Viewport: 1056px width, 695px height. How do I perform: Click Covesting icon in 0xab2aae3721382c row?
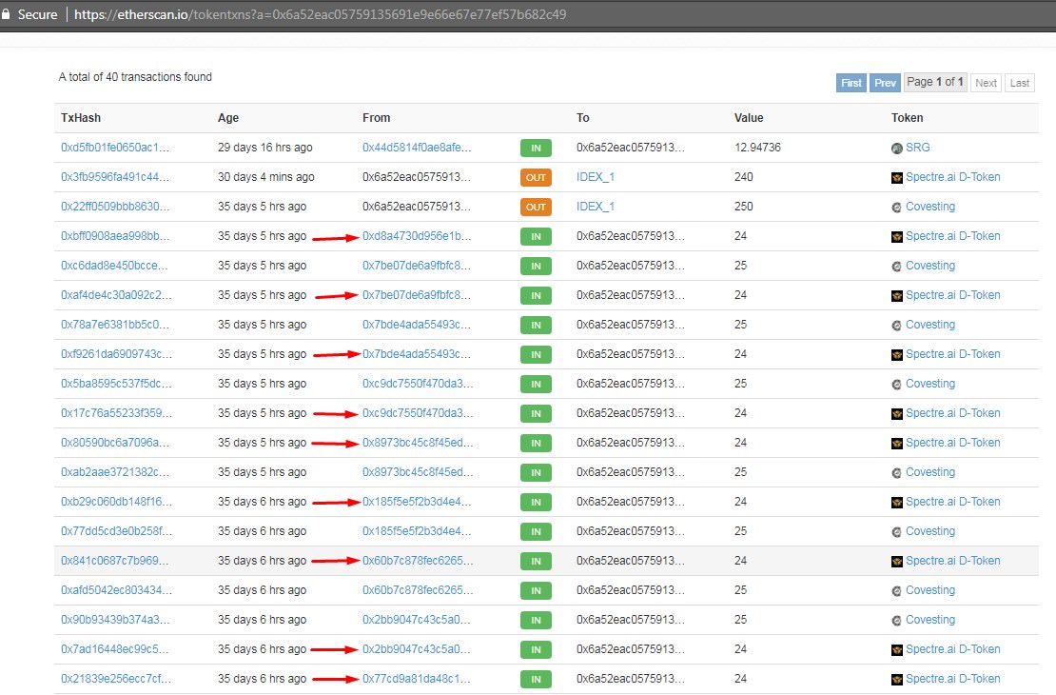[x=896, y=473]
